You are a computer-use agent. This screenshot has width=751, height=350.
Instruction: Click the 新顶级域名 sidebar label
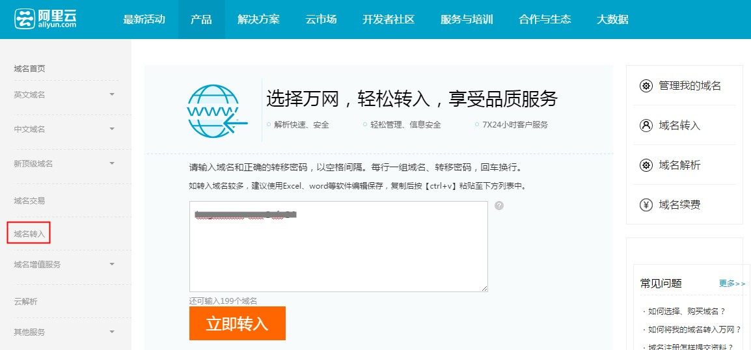(x=34, y=164)
